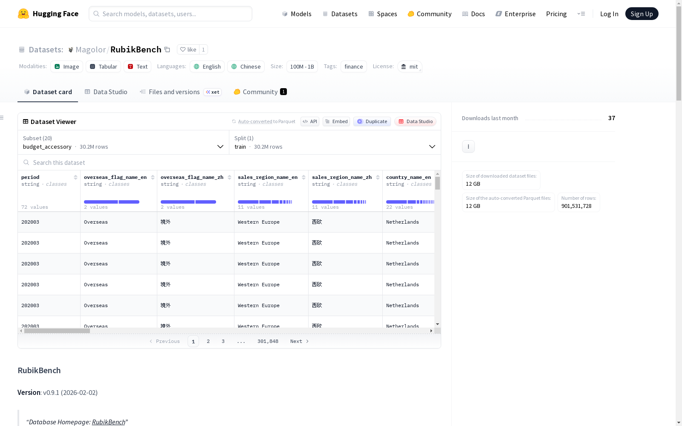Viewport: 682px width, 426px height.
Task: Go to page 2 of the table
Action: point(208,341)
